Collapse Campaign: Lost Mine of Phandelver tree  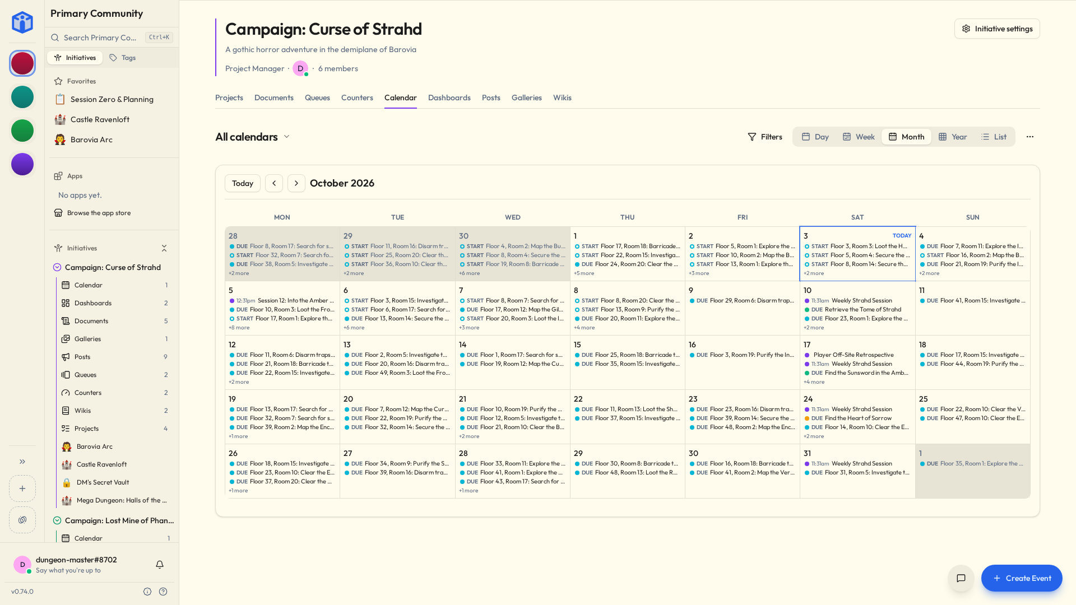57,520
